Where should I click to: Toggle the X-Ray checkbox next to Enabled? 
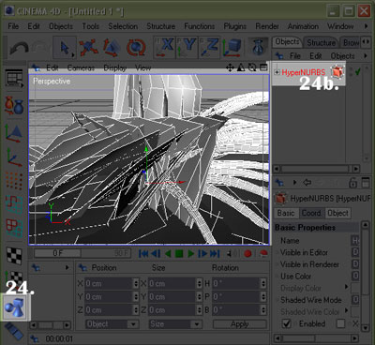(340, 323)
